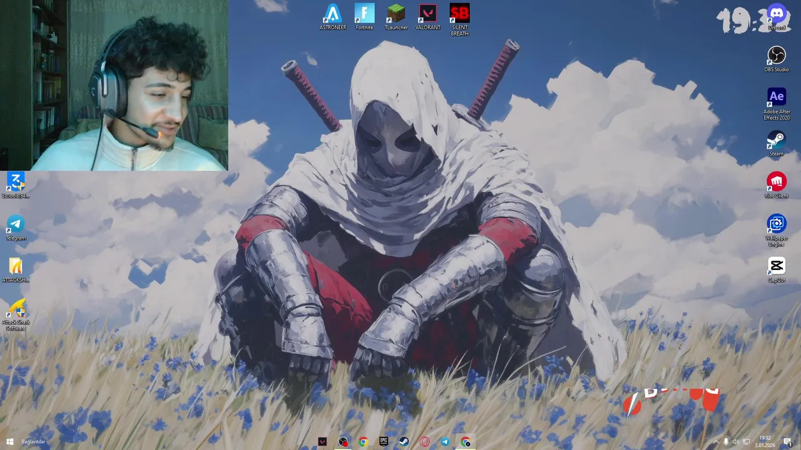Open the Riot Client desktop icon
The width and height of the screenshot is (801, 450).
click(777, 185)
